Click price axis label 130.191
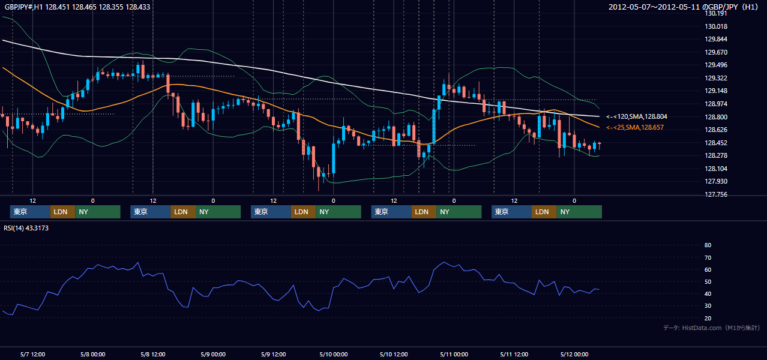The height and width of the screenshot is (360, 767). (x=717, y=13)
